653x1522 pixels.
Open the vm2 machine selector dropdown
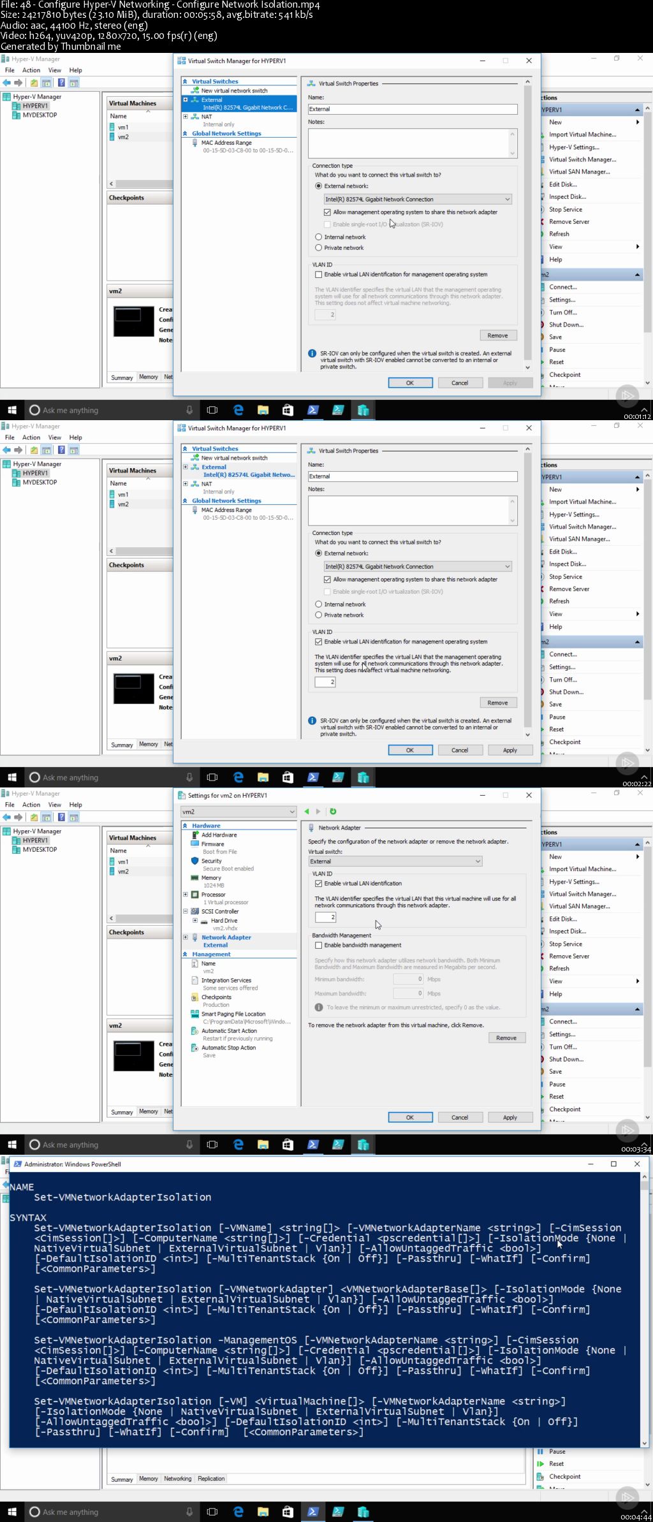click(239, 812)
